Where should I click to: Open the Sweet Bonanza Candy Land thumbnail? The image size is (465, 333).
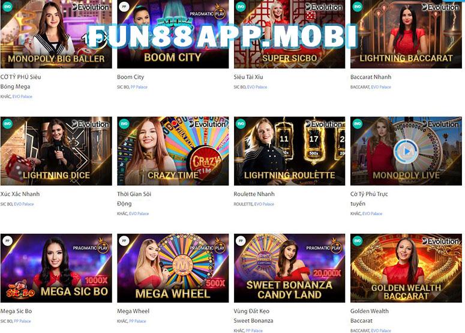click(x=289, y=268)
